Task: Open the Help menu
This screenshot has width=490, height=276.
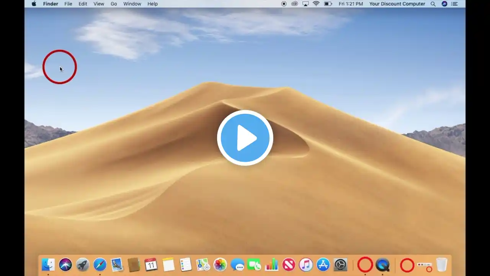Action: (152, 4)
